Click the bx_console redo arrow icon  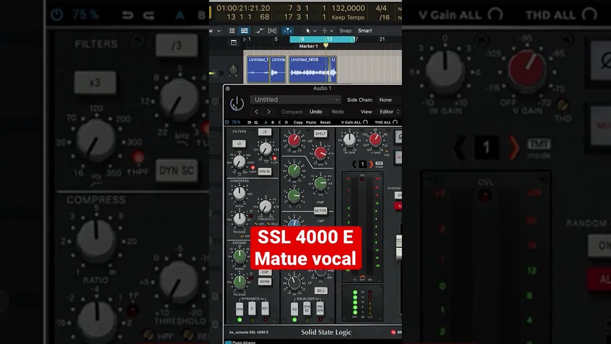coord(256,122)
